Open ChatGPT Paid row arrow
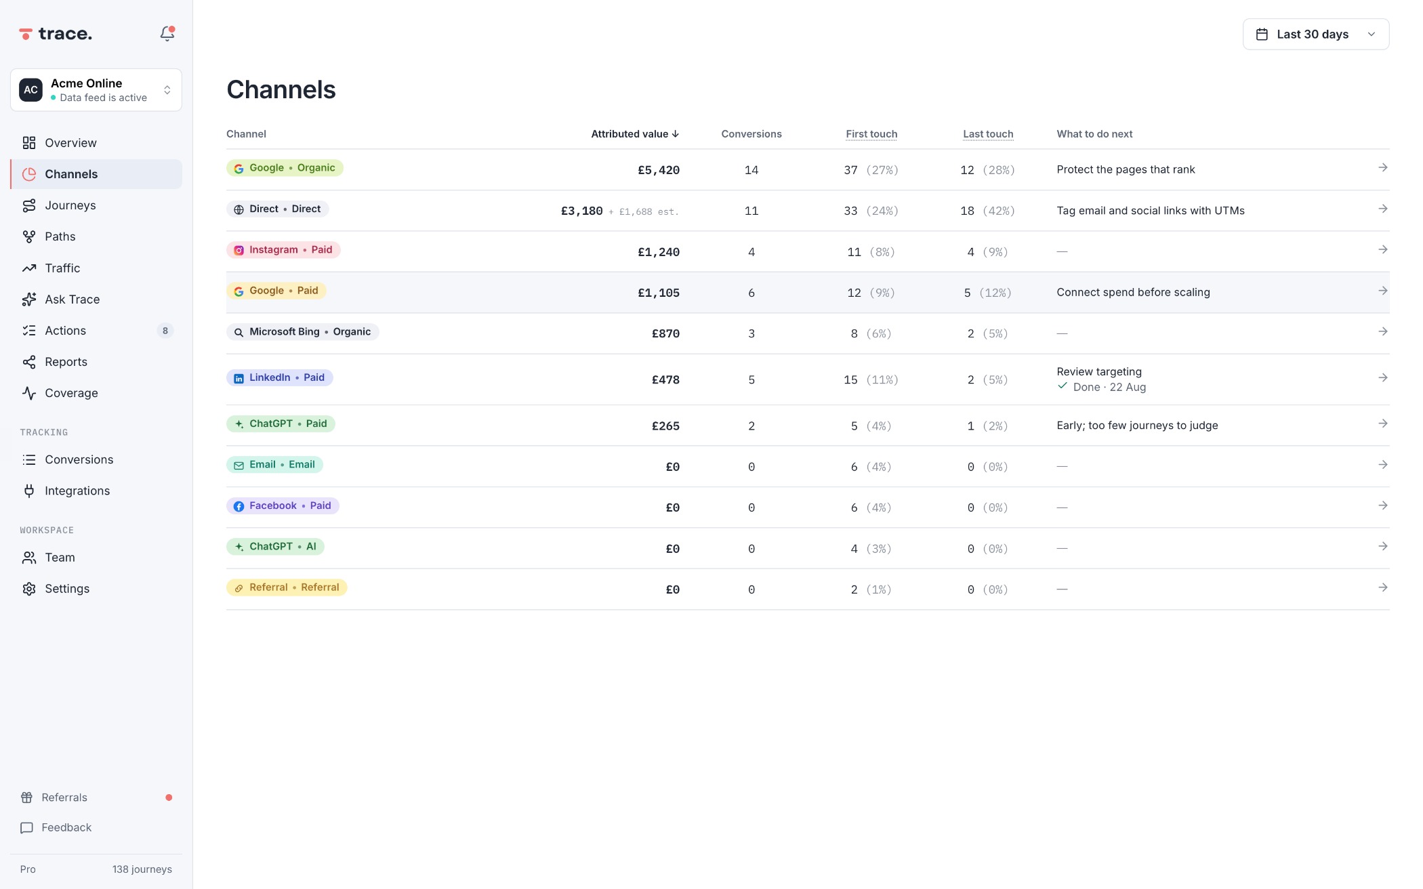 click(1383, 423)
